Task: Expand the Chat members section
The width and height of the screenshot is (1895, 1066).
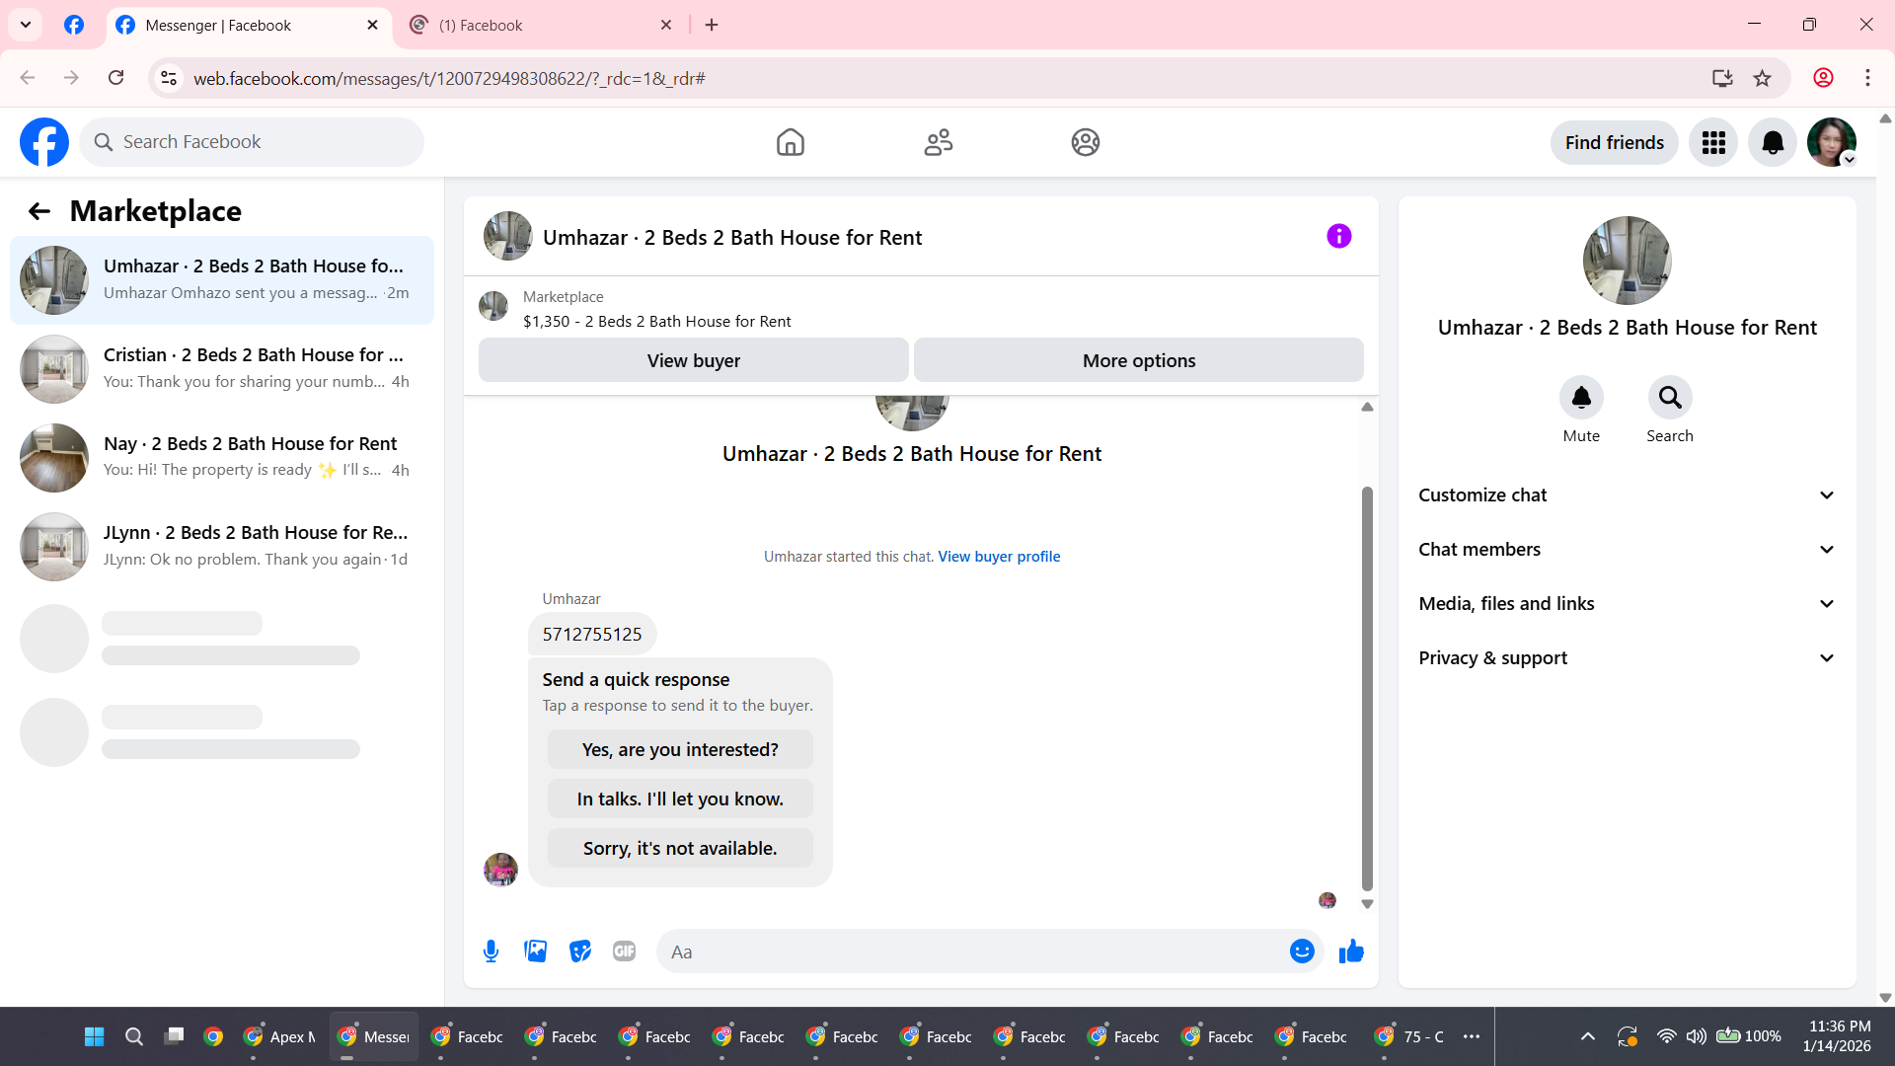Action: 1627,550
